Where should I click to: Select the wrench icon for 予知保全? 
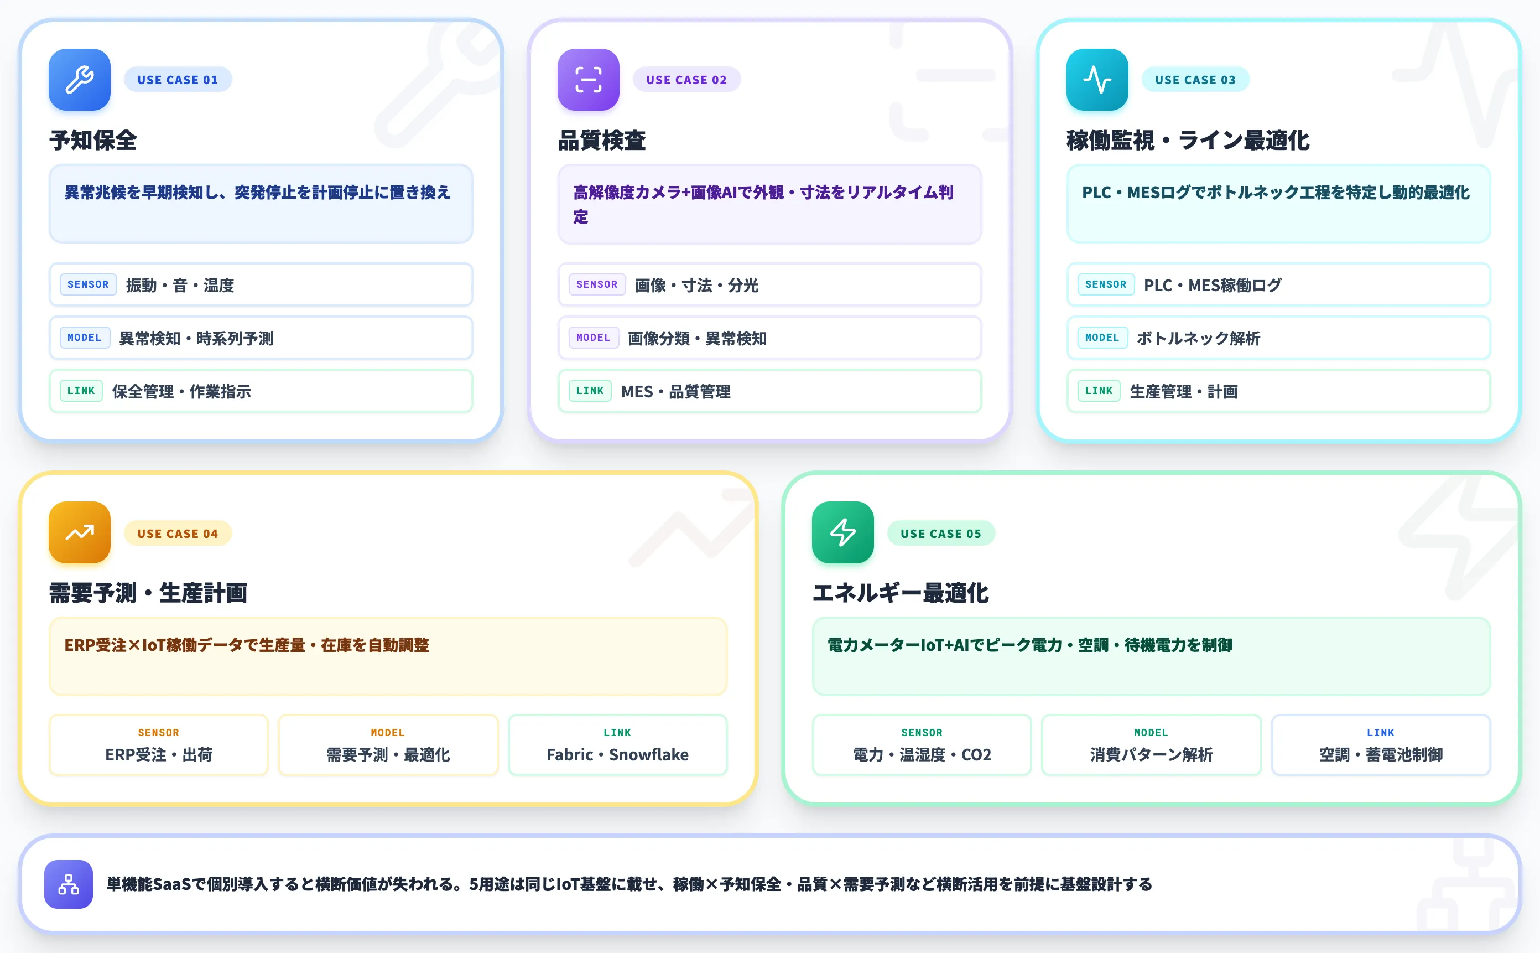coord(79,80)
